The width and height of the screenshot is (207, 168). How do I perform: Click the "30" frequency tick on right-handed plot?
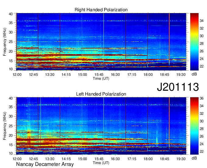tap(11, 32)
